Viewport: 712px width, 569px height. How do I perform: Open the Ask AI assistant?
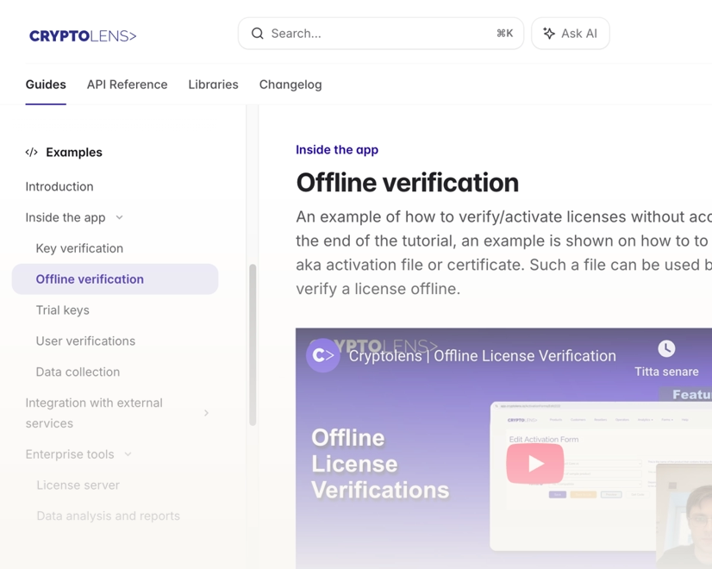point(571,34)
